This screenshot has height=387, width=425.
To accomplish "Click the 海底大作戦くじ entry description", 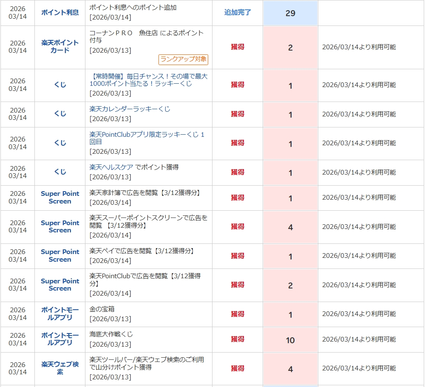I will point(111,334).
